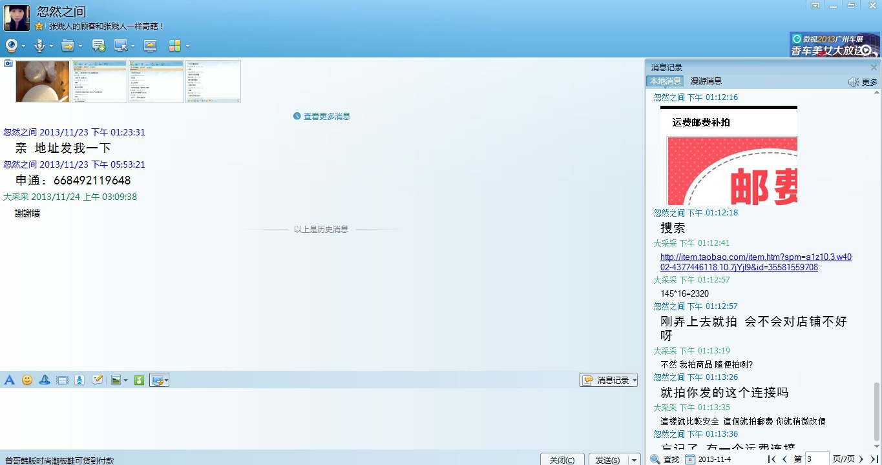Click the 2013 广州车展 advertisement banner
This screenshot has height=465, width=882.
835,45
